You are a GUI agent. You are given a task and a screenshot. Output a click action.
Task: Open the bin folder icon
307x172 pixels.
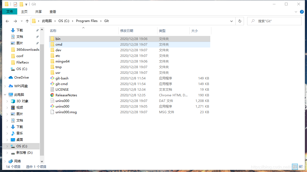pyautogui.click(x=52, y=39)
